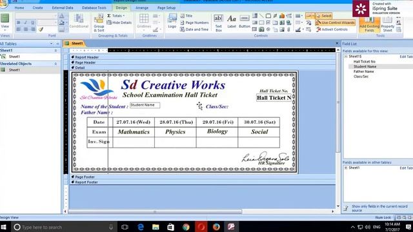
Task: Click the Format Painter brush icon
Action: point(41,29)
